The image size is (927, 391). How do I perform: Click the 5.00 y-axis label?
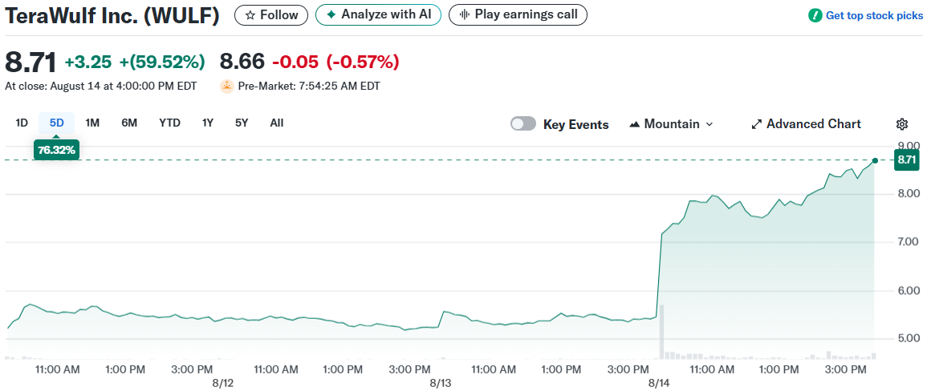909,338
